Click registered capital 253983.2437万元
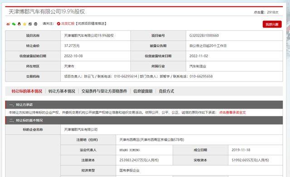290x177 pixels. 139,160
